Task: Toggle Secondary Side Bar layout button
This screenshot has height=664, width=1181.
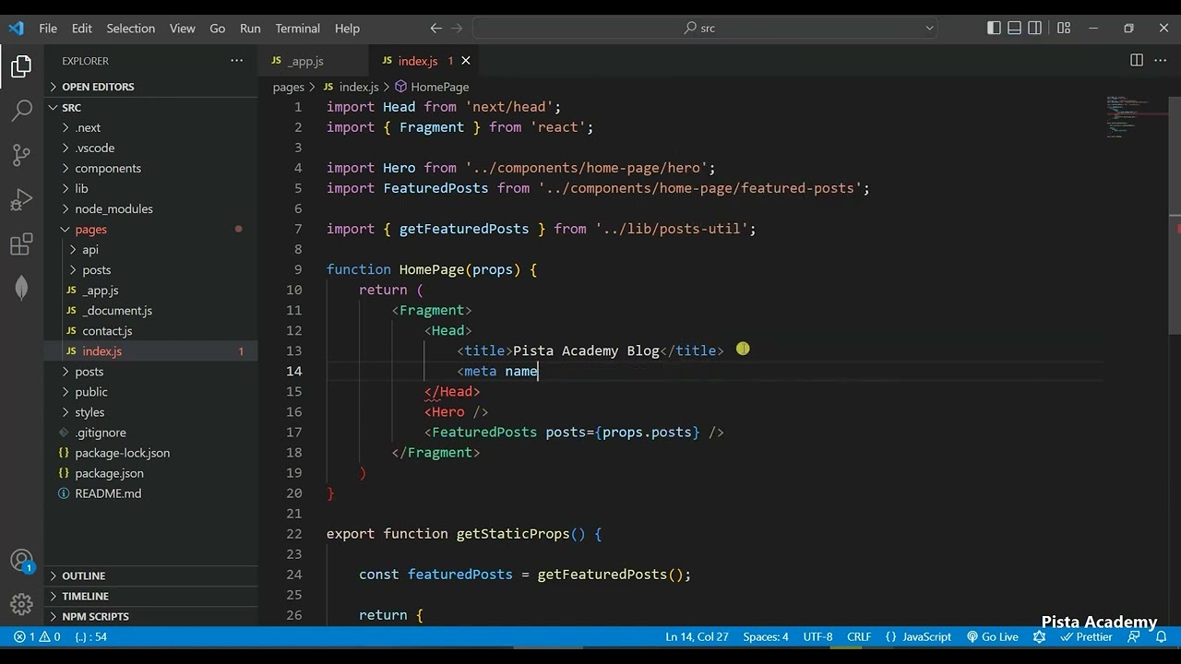Action: click(x=1035, y=28)
